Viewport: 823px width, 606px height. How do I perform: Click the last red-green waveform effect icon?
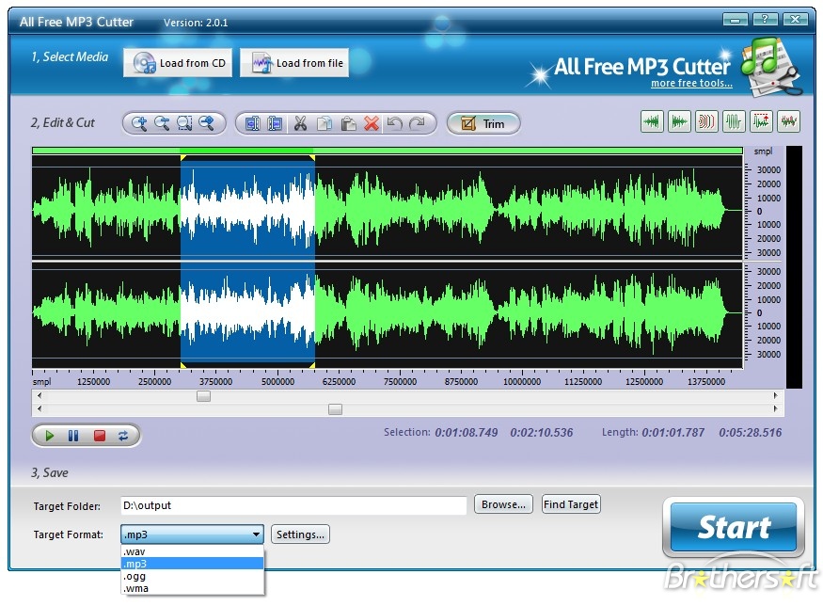pos(788,121)
